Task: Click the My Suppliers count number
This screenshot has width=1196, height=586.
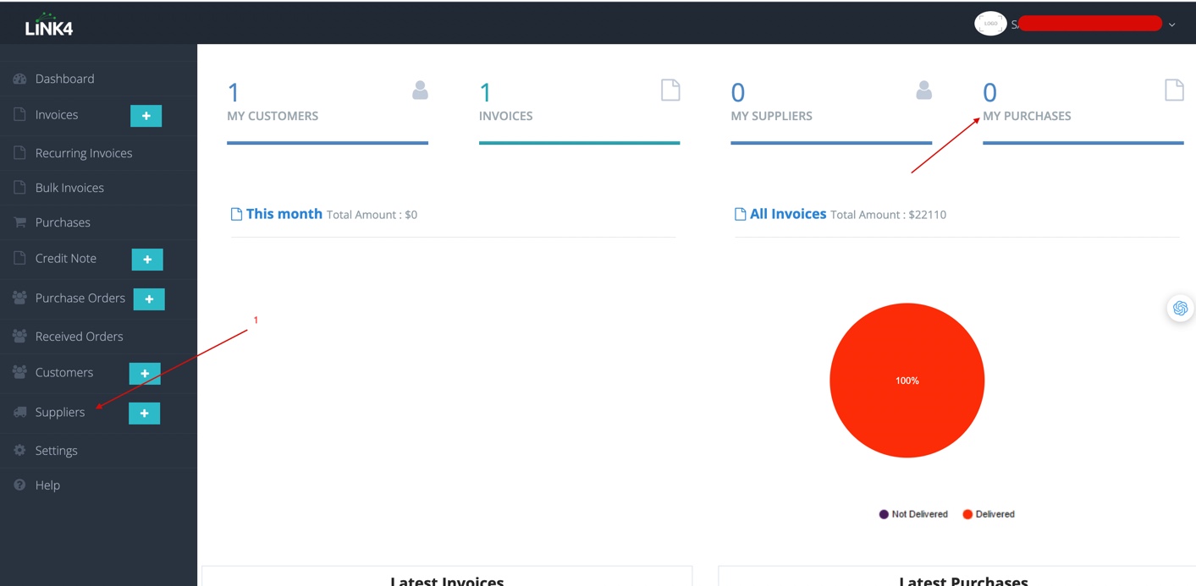Action: click(x=738, y=91)
